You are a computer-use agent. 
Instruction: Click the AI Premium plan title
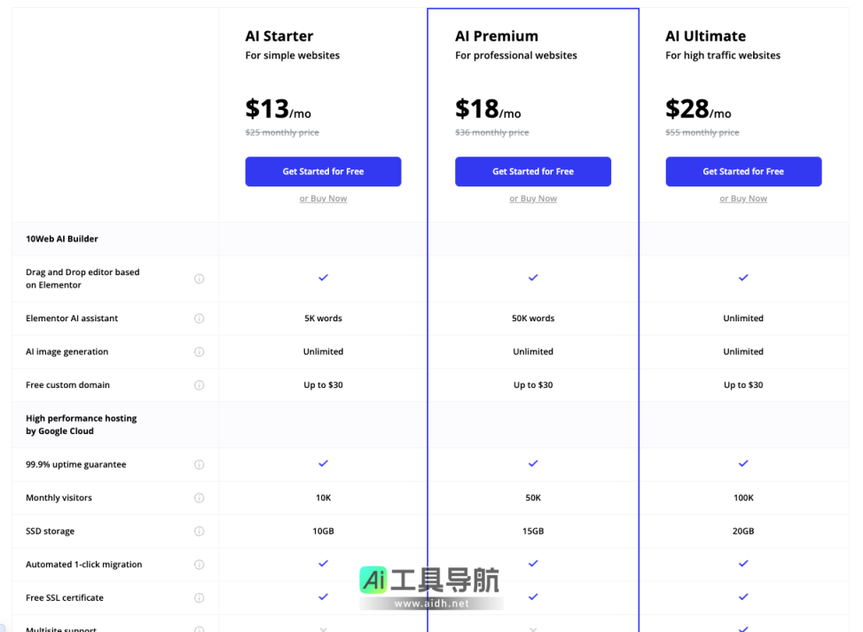pyautogui.click(x=497, y=36)
